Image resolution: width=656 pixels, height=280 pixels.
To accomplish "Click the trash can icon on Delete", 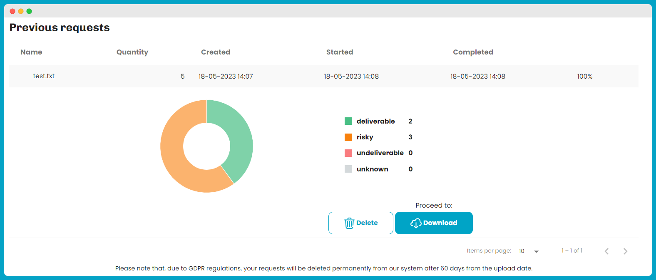I will pyautogui.click(x=349, y=223).
